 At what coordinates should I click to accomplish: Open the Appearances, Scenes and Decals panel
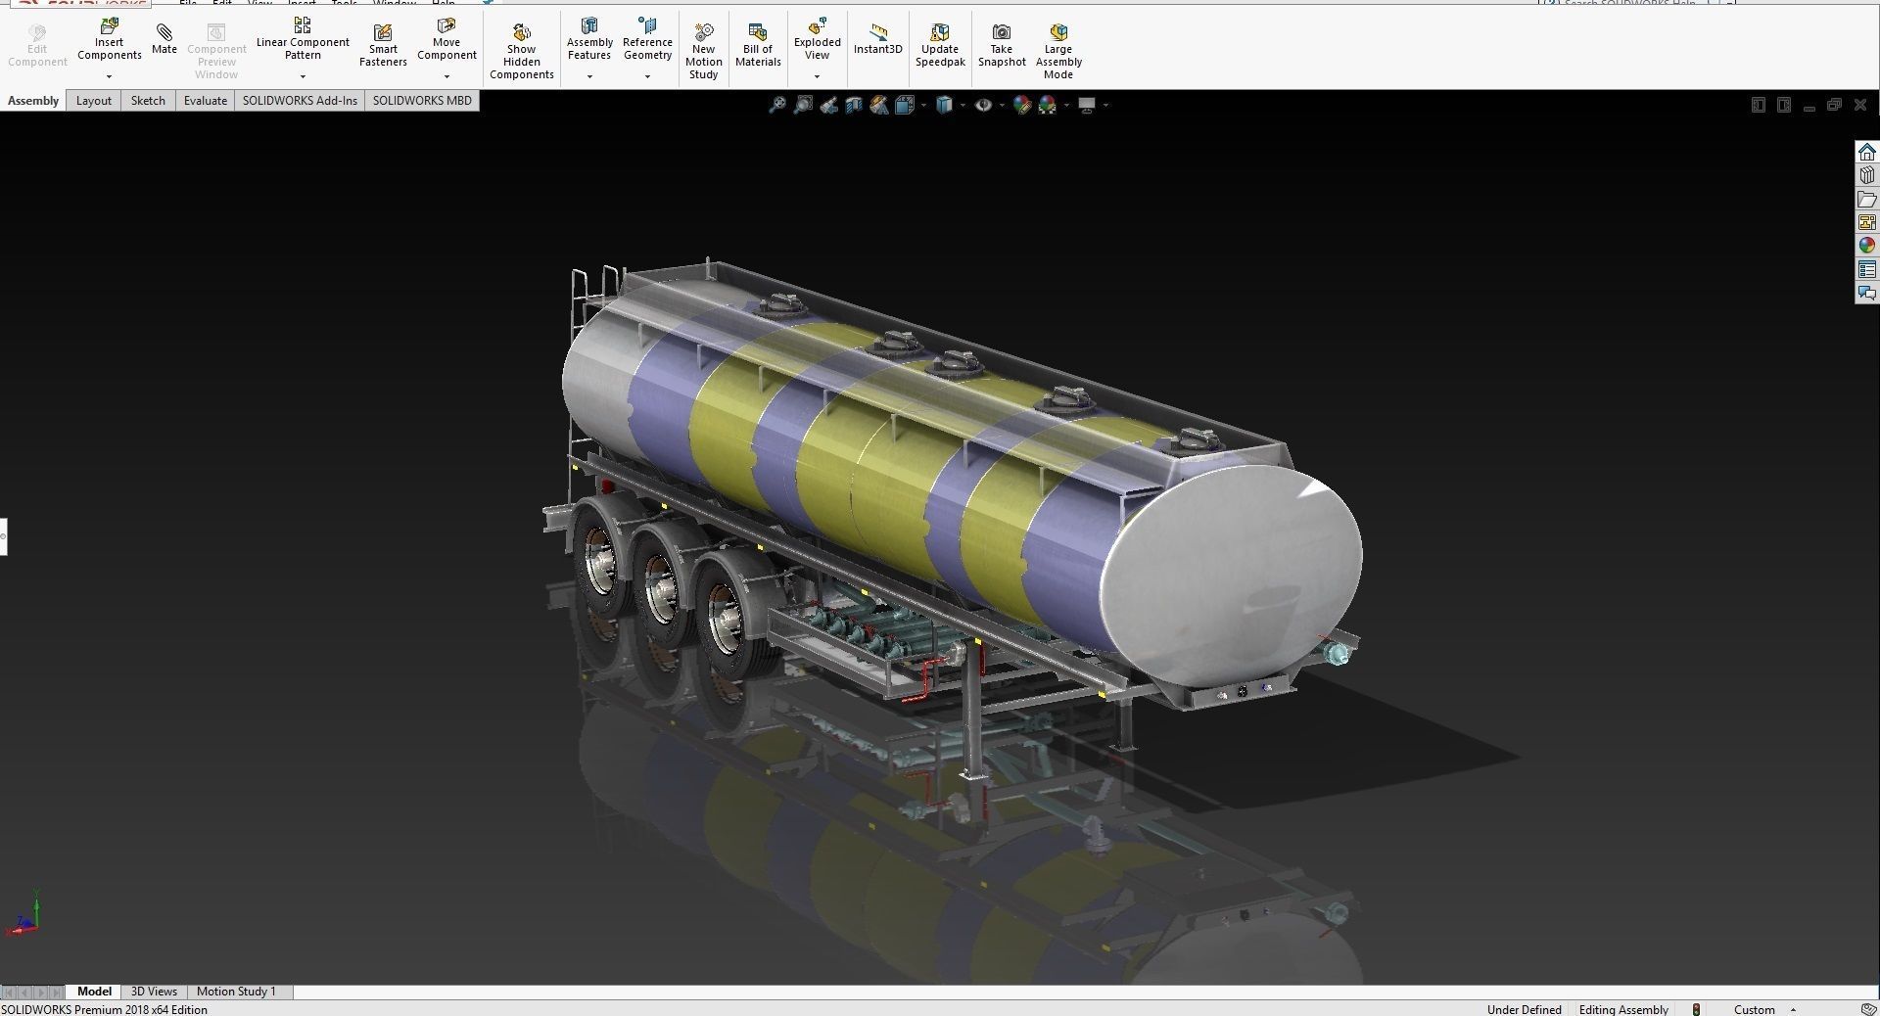coord(1868,245)
